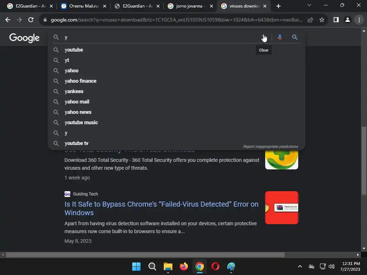
Task: Open the Chrome profile menu
Action: click(348, 20)
